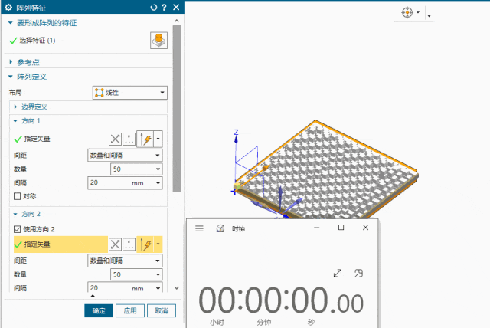Open vector dialog icon in 方向 1
The image size is (490, 328).
[x=129, y=139]
